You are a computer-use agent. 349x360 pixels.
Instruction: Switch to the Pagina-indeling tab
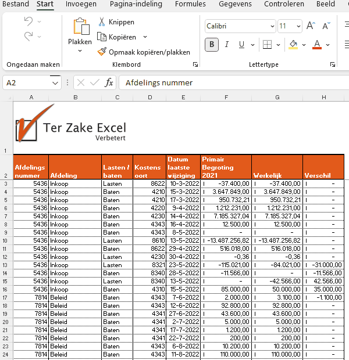pyautogui.click(x=136, y=4)
